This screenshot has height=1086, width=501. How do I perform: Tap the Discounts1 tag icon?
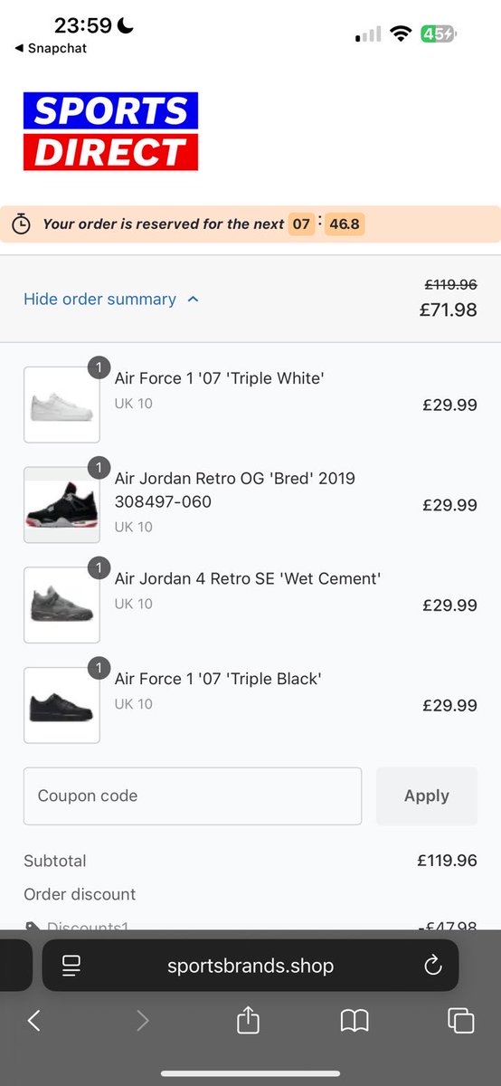click(33, 926)
